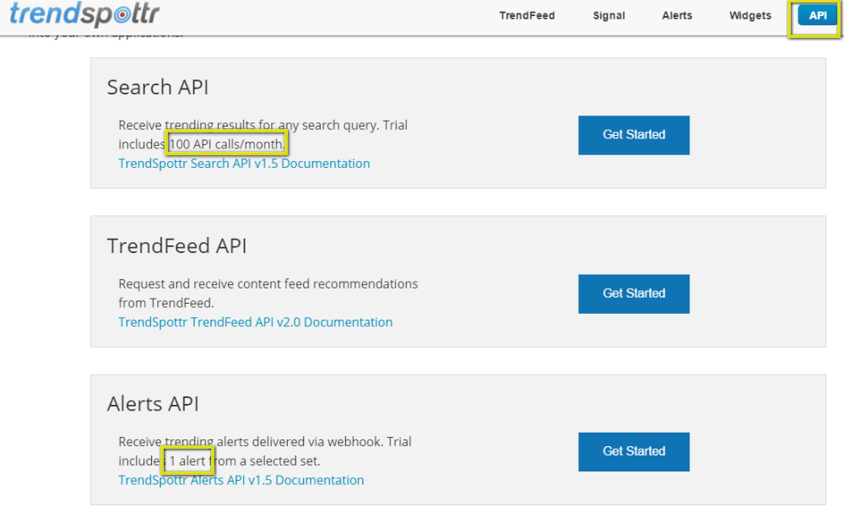Viewport: 844px width, 517px height.
Task: Open TrendSpottr Alerts API v1.5 Documentation link
Action: pos(241,480)
